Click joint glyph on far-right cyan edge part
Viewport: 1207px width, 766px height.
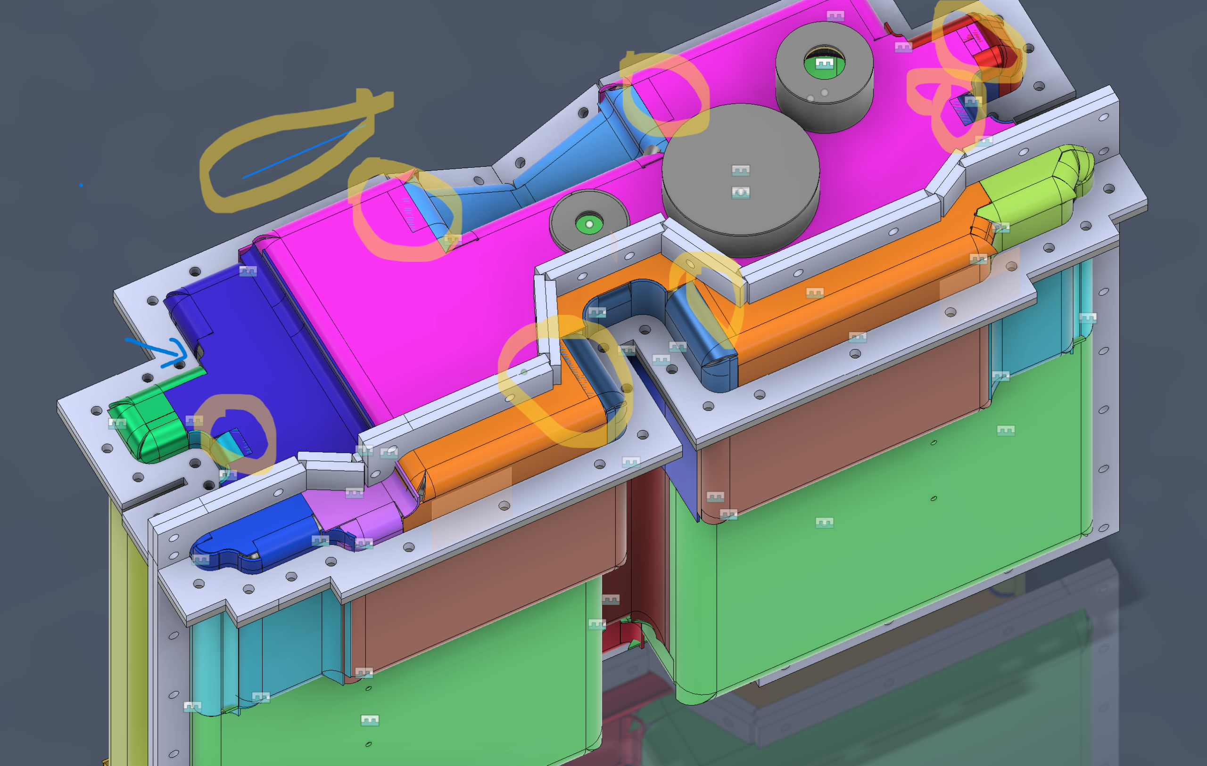coord(1088,318)
